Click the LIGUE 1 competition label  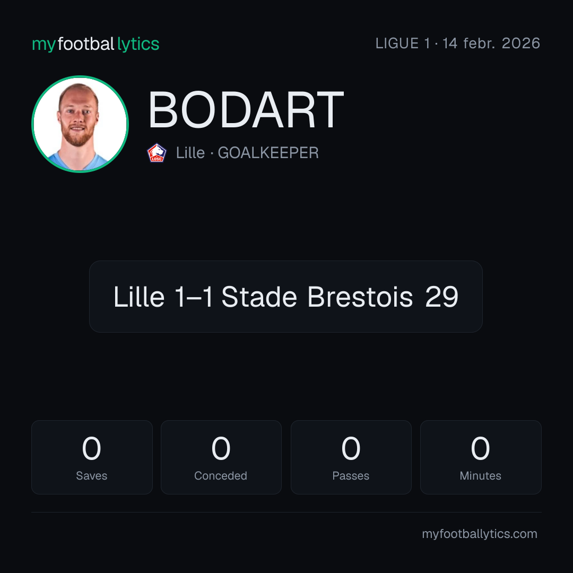pos(402,44)
